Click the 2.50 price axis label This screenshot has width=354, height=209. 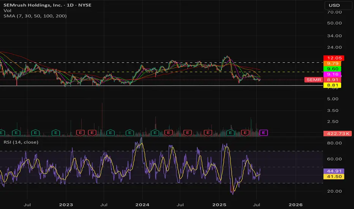click(333, 121)
